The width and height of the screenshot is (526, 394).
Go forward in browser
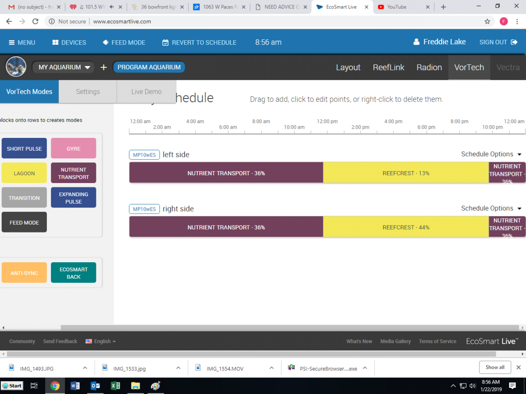pyautogui.click(x=22, y=21)
